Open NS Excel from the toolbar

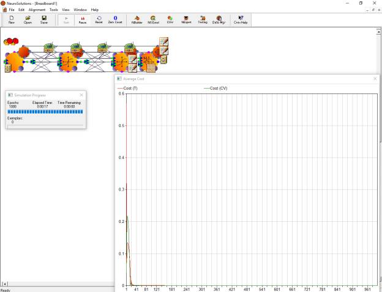[x=153, y=20]
